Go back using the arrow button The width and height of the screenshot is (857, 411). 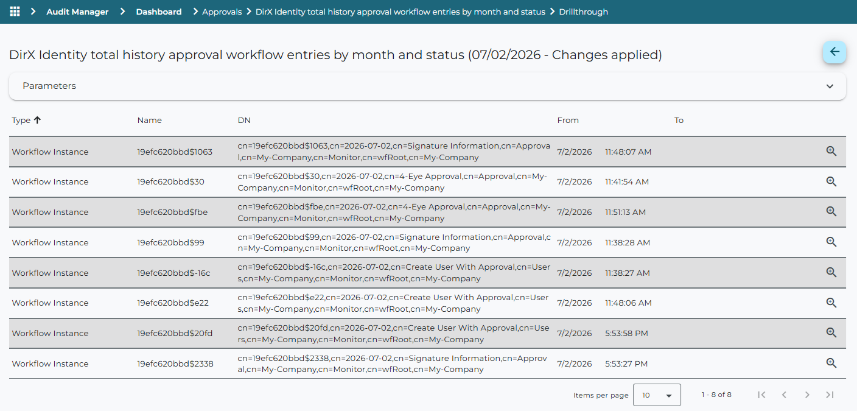coord(834,52)
